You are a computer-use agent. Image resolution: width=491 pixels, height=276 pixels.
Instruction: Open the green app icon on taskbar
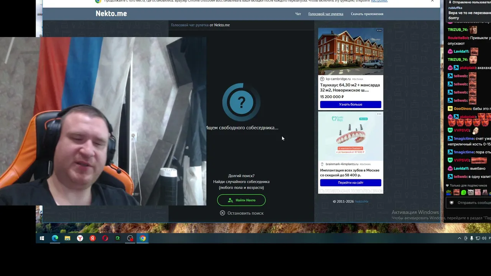(118, 238)
